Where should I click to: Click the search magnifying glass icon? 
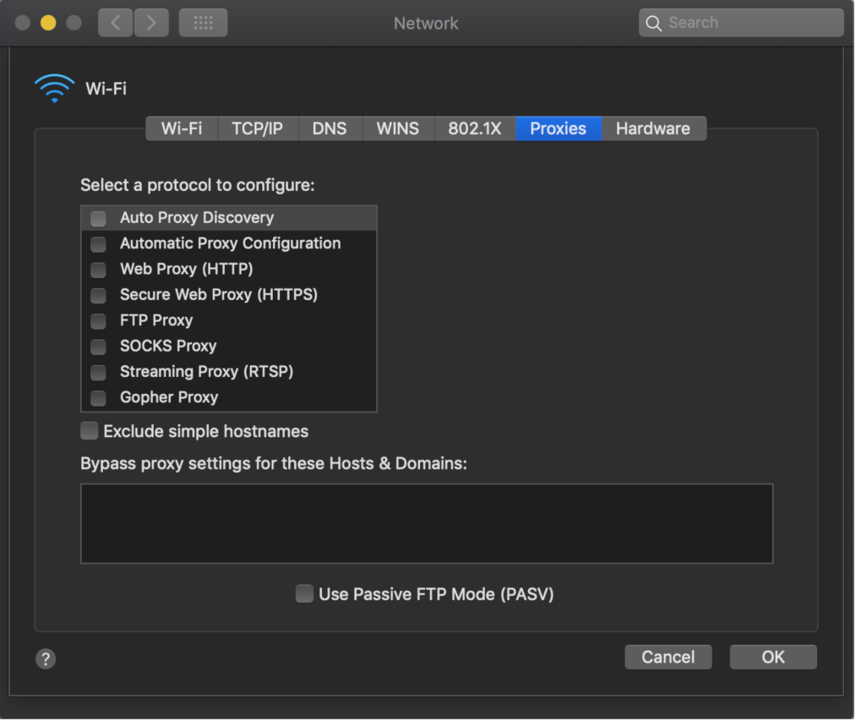pos(653,23)
